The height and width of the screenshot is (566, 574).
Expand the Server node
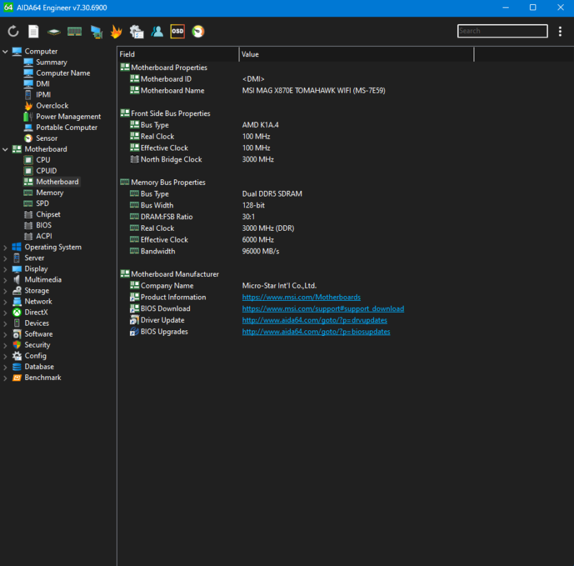tap(5, 258)
